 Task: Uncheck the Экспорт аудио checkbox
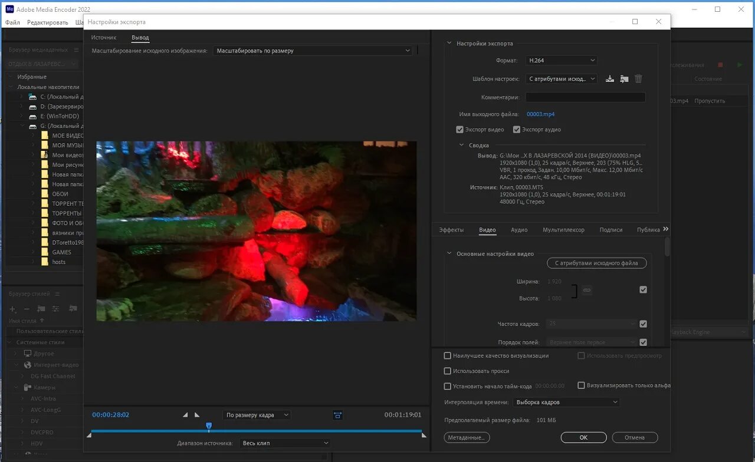517,130
